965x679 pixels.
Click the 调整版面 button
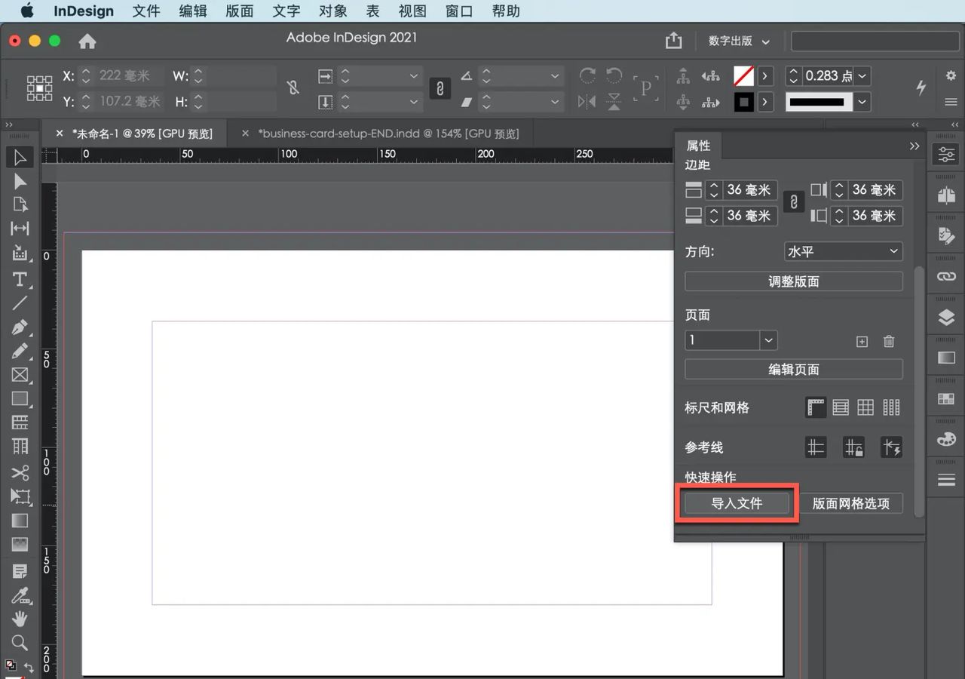click(x=793, y=281)
